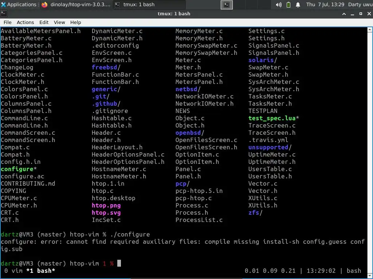
Task: Click the htop.png file name
Action: coord(106,206)
